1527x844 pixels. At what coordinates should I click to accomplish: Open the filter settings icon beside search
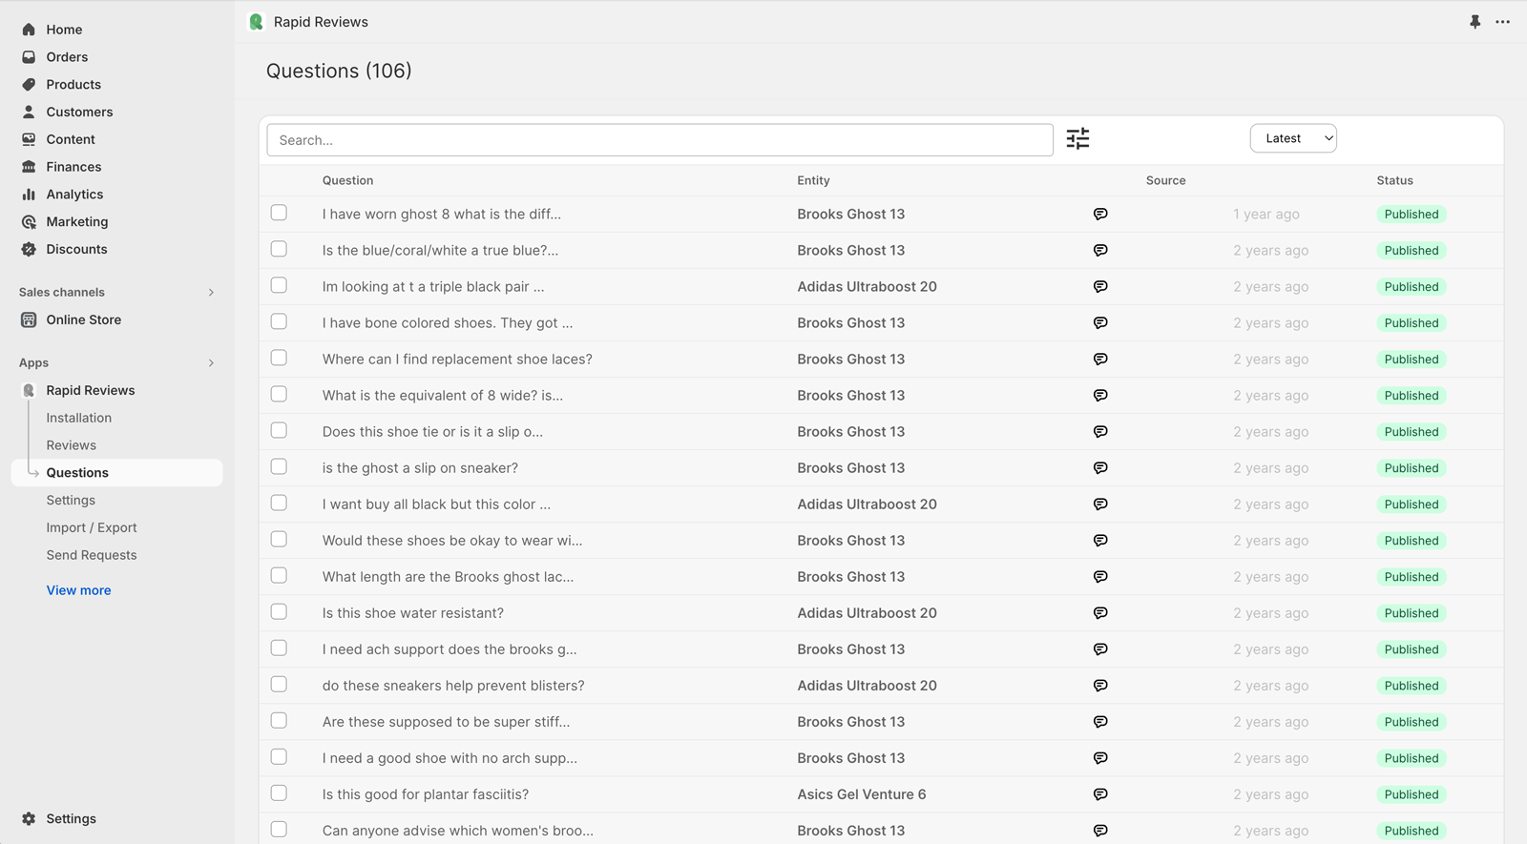pyautogui.click(x=1077, y=139)
